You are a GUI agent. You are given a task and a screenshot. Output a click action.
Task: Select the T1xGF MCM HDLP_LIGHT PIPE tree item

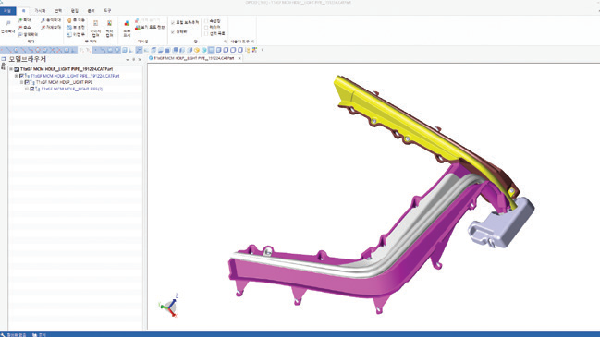coord(65,82)
